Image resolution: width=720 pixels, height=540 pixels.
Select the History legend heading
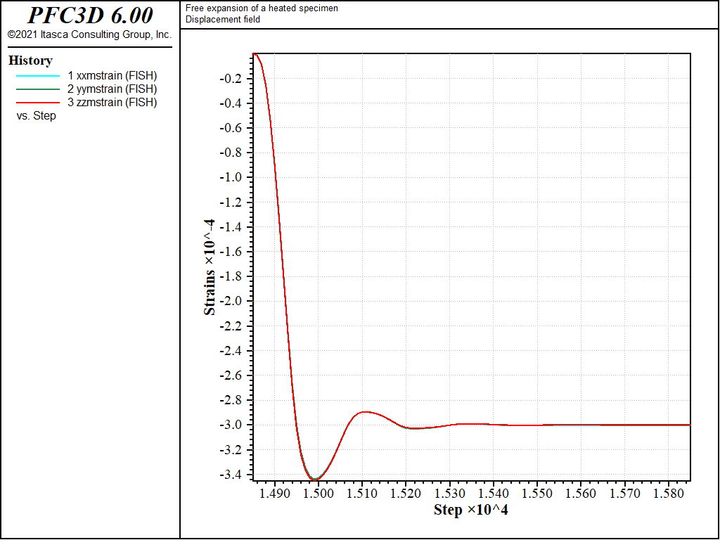tap(30, 60)
